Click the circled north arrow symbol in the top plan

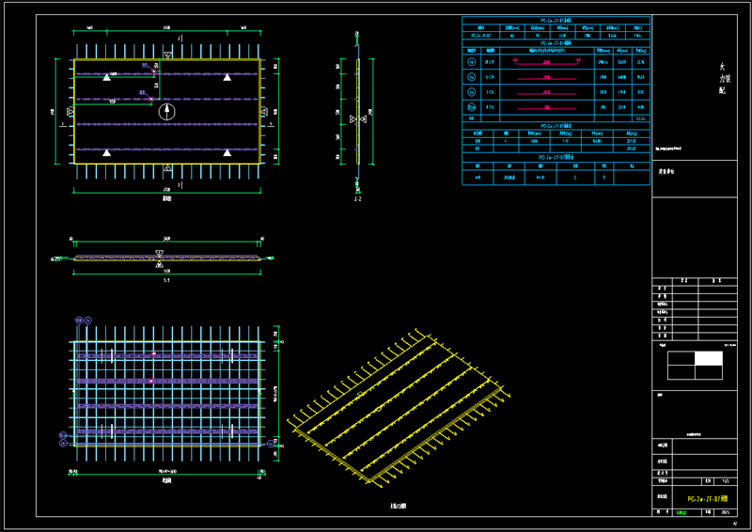[x=167, y=112]
